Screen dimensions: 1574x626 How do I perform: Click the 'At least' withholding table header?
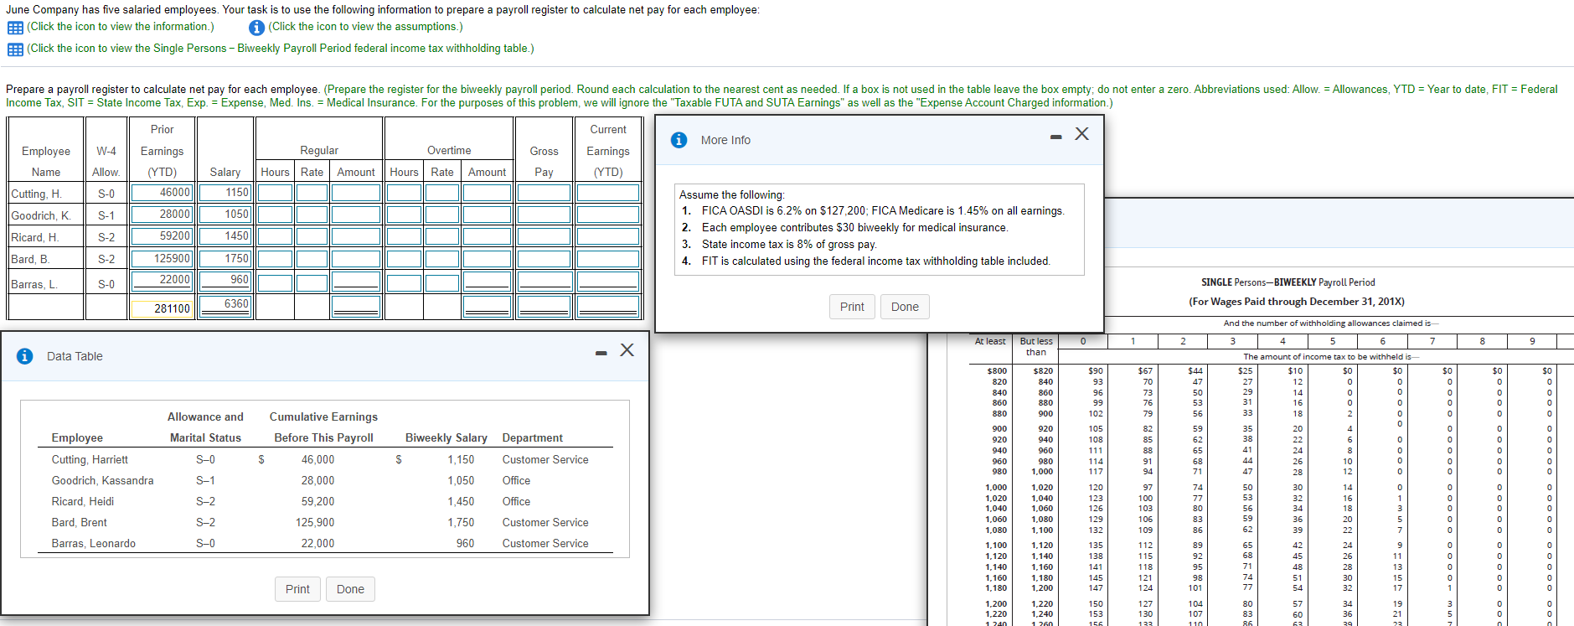[x=990, y=341]
